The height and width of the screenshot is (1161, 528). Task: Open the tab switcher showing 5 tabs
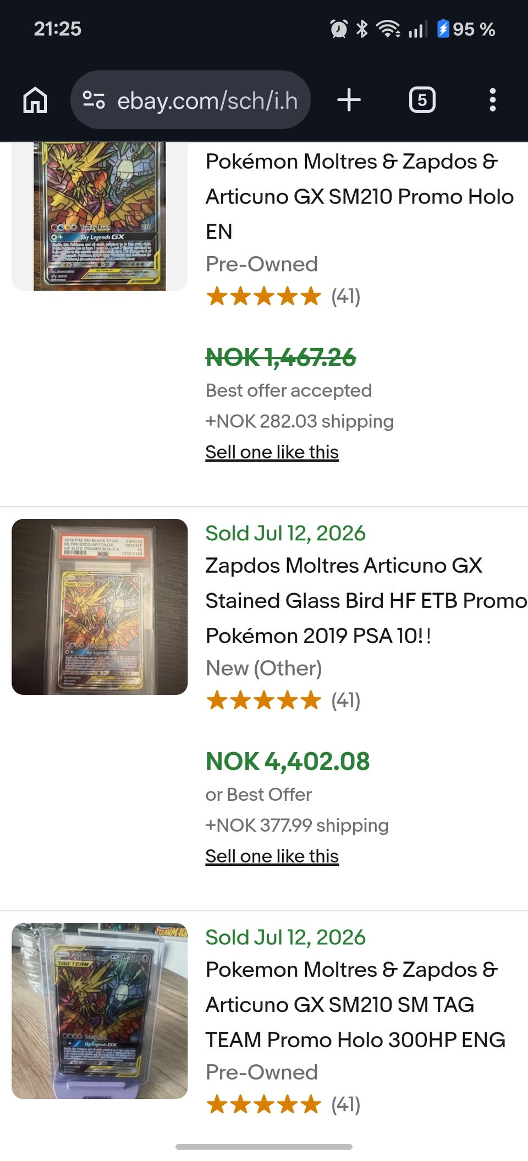(422, 100)
